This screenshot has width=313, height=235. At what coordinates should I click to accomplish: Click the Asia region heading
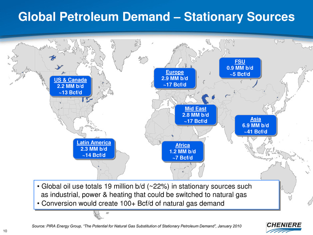click(256, 119)
